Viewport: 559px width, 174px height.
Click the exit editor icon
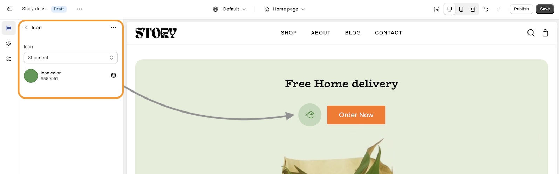9,9
